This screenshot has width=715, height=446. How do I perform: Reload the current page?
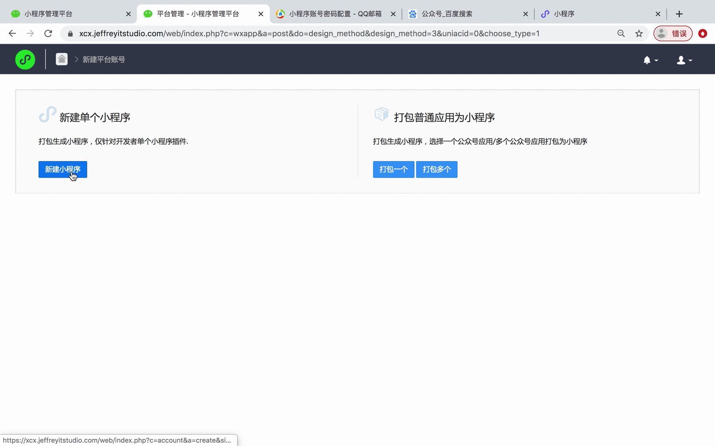click(48, 33)
